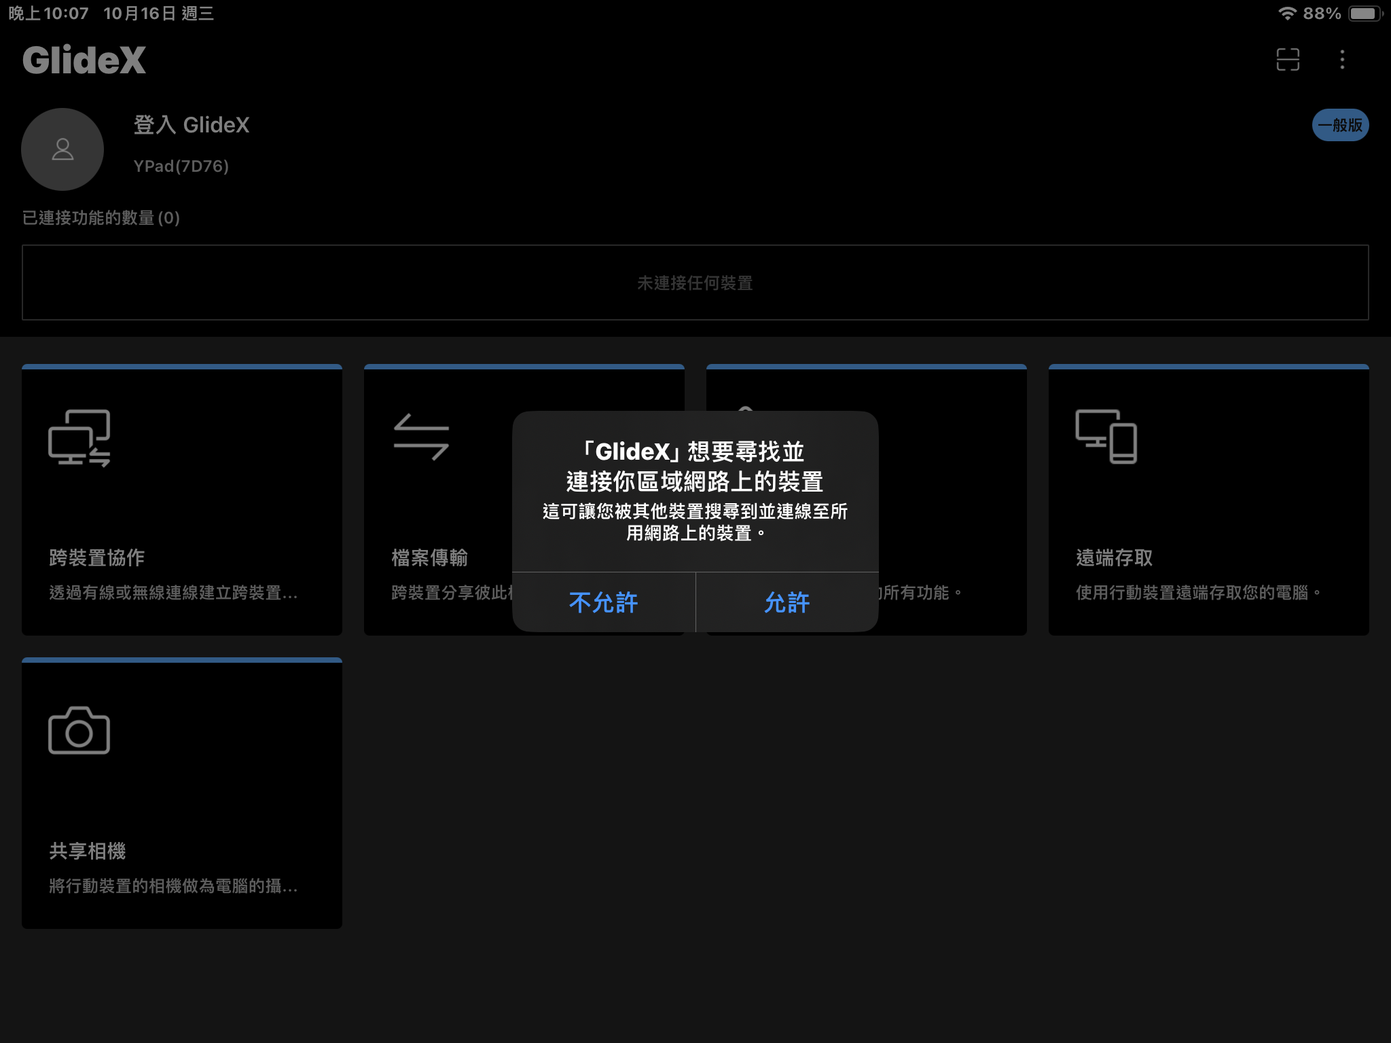Select the 遠端存取 card title
1391x1043 pixels.
point(1115,557)
